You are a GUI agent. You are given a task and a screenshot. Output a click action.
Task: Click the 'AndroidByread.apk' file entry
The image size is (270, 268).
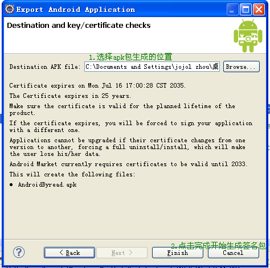(47, 184)
